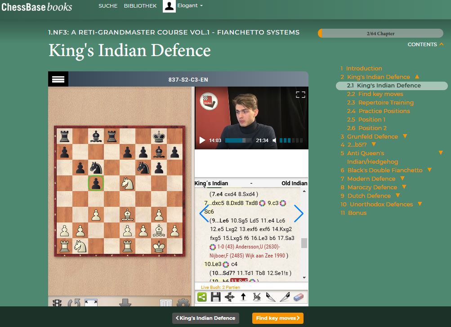Screen dimensions: 451x327
Task: Click the green share icon below notation
Action: coord(202,297)
